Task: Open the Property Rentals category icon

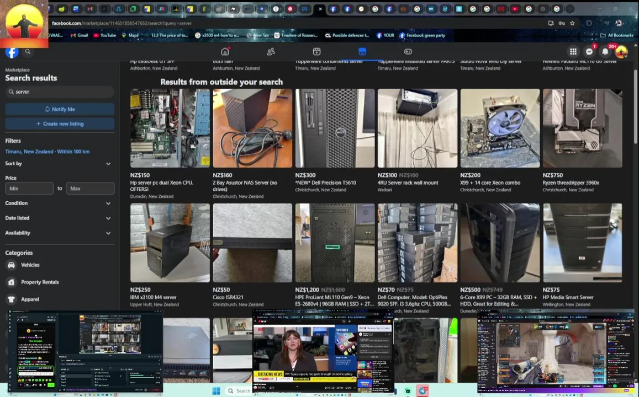Action: pos(12,282)
